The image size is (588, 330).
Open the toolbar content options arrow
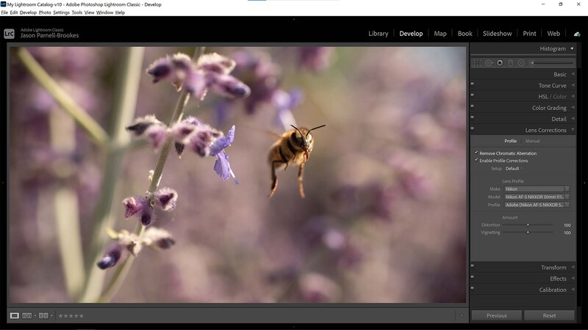[x=462, y=315]
